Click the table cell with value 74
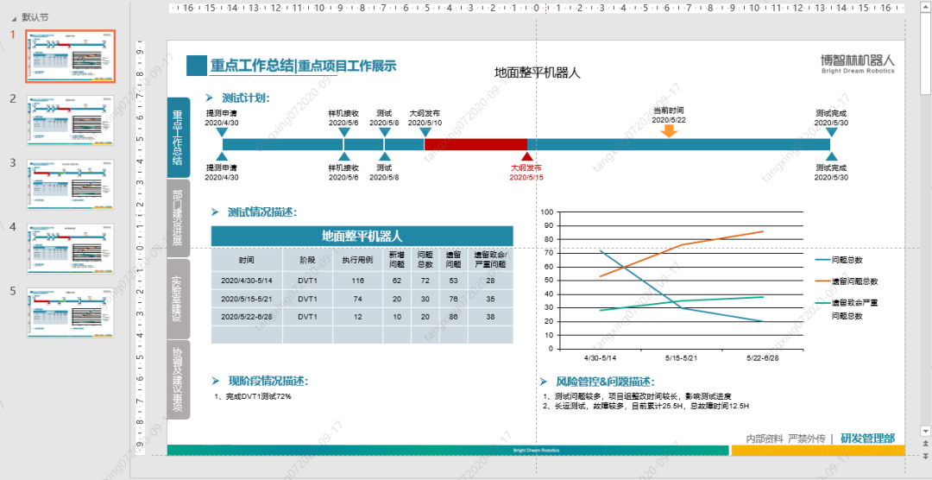 [357, 300]
